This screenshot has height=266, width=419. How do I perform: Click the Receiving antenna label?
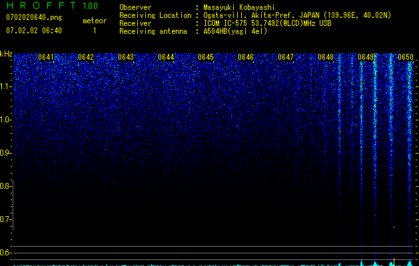click(x=153, y=31)
